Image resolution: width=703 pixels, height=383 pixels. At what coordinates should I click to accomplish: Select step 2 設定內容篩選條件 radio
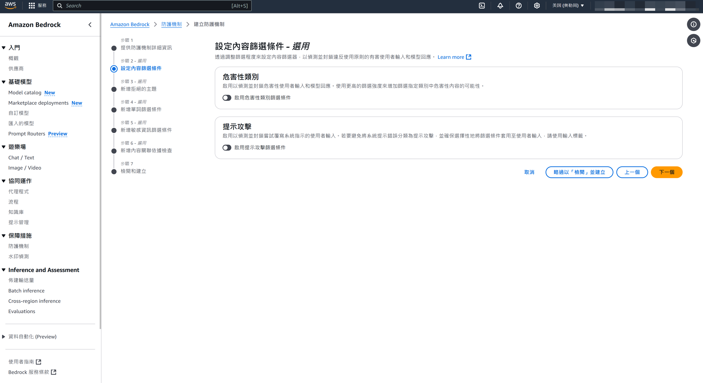(x=114, y=68)
